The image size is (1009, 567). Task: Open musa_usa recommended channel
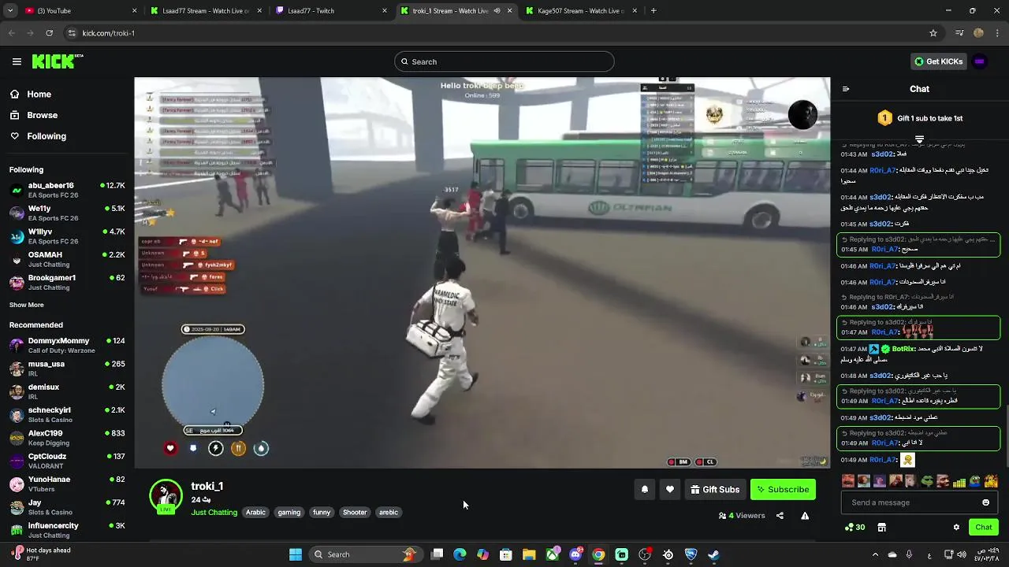tap(67, 368)
